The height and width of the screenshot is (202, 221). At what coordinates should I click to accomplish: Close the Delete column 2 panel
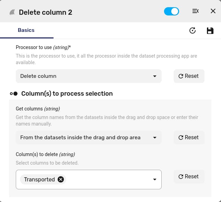213,11
